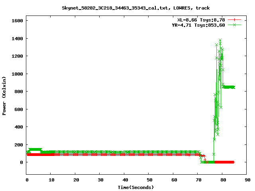Click the x-axis tick value 10
255x191 pixels.
pos(51,180)
